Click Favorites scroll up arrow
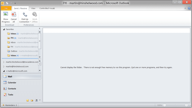This screenshot has height=108, width=192. (40, 32)
